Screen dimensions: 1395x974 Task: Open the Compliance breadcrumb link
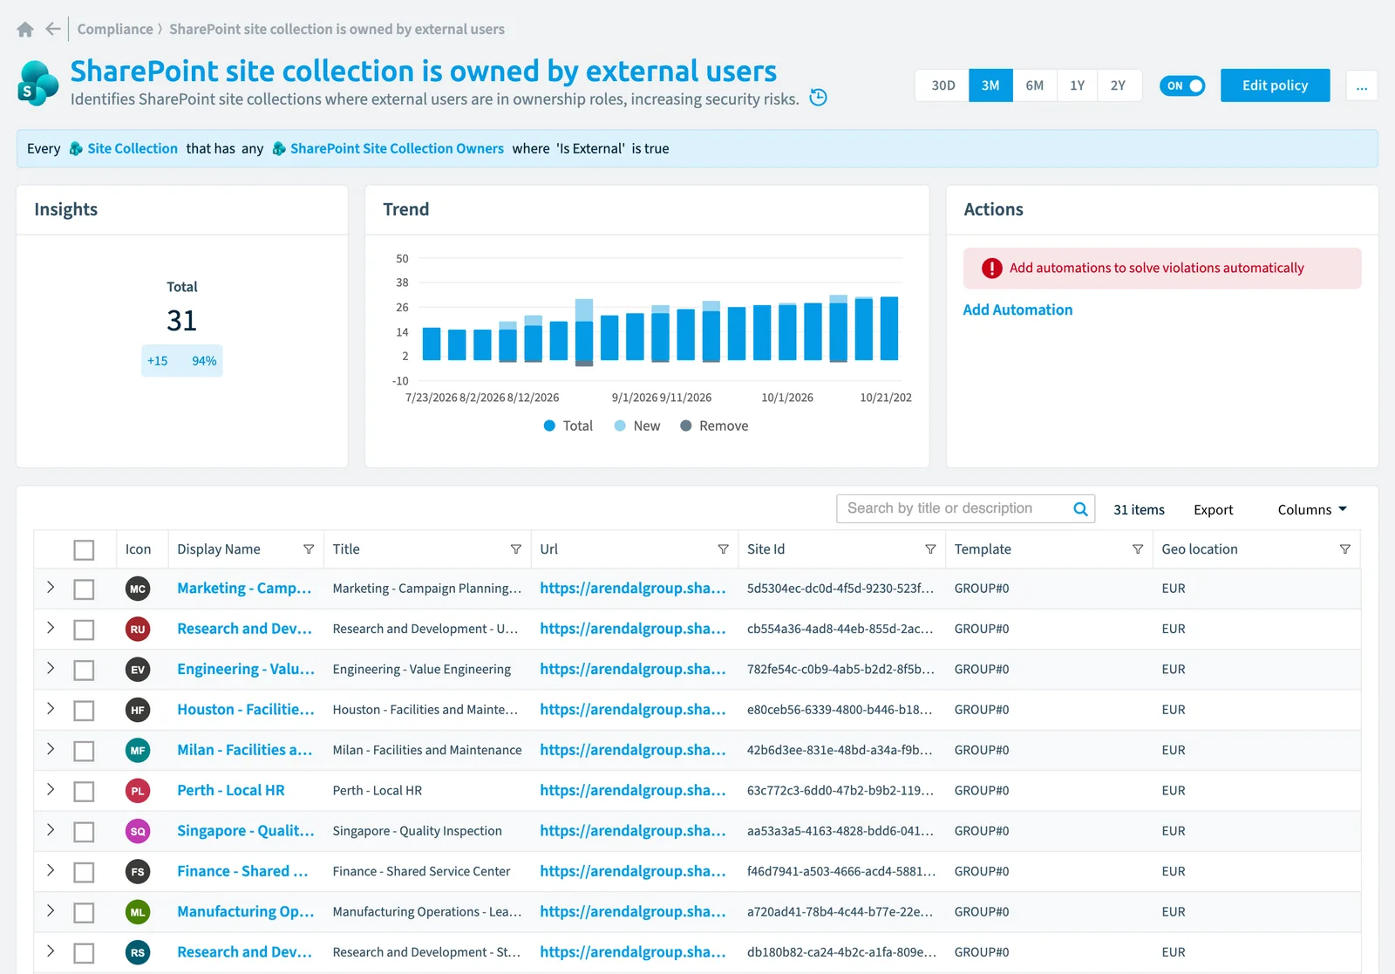coord(115,29)
